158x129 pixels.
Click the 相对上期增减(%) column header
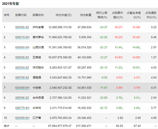pos(102,15)
